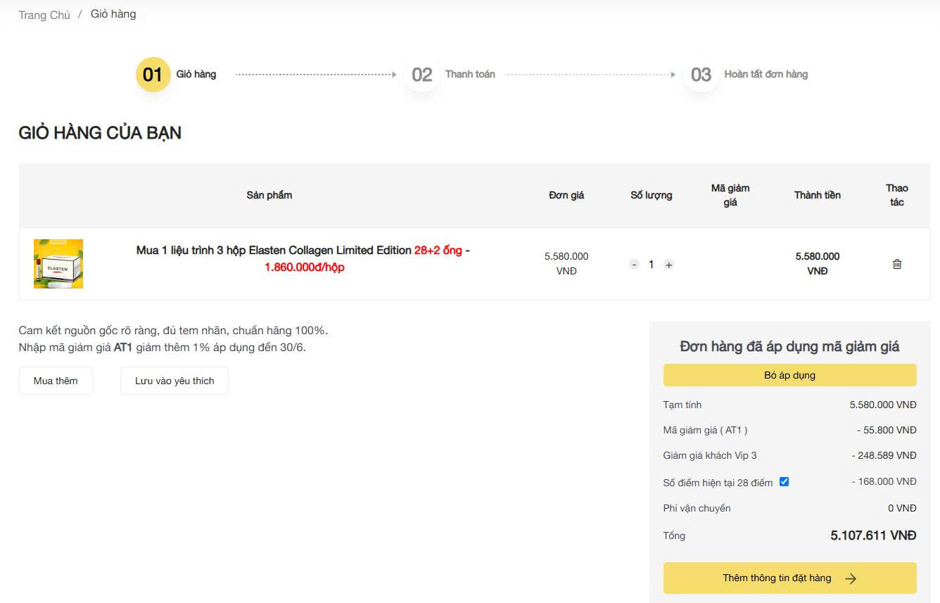Click the Đơn giá column header
Screen dimensions: 940x603
tap(566, 195)
